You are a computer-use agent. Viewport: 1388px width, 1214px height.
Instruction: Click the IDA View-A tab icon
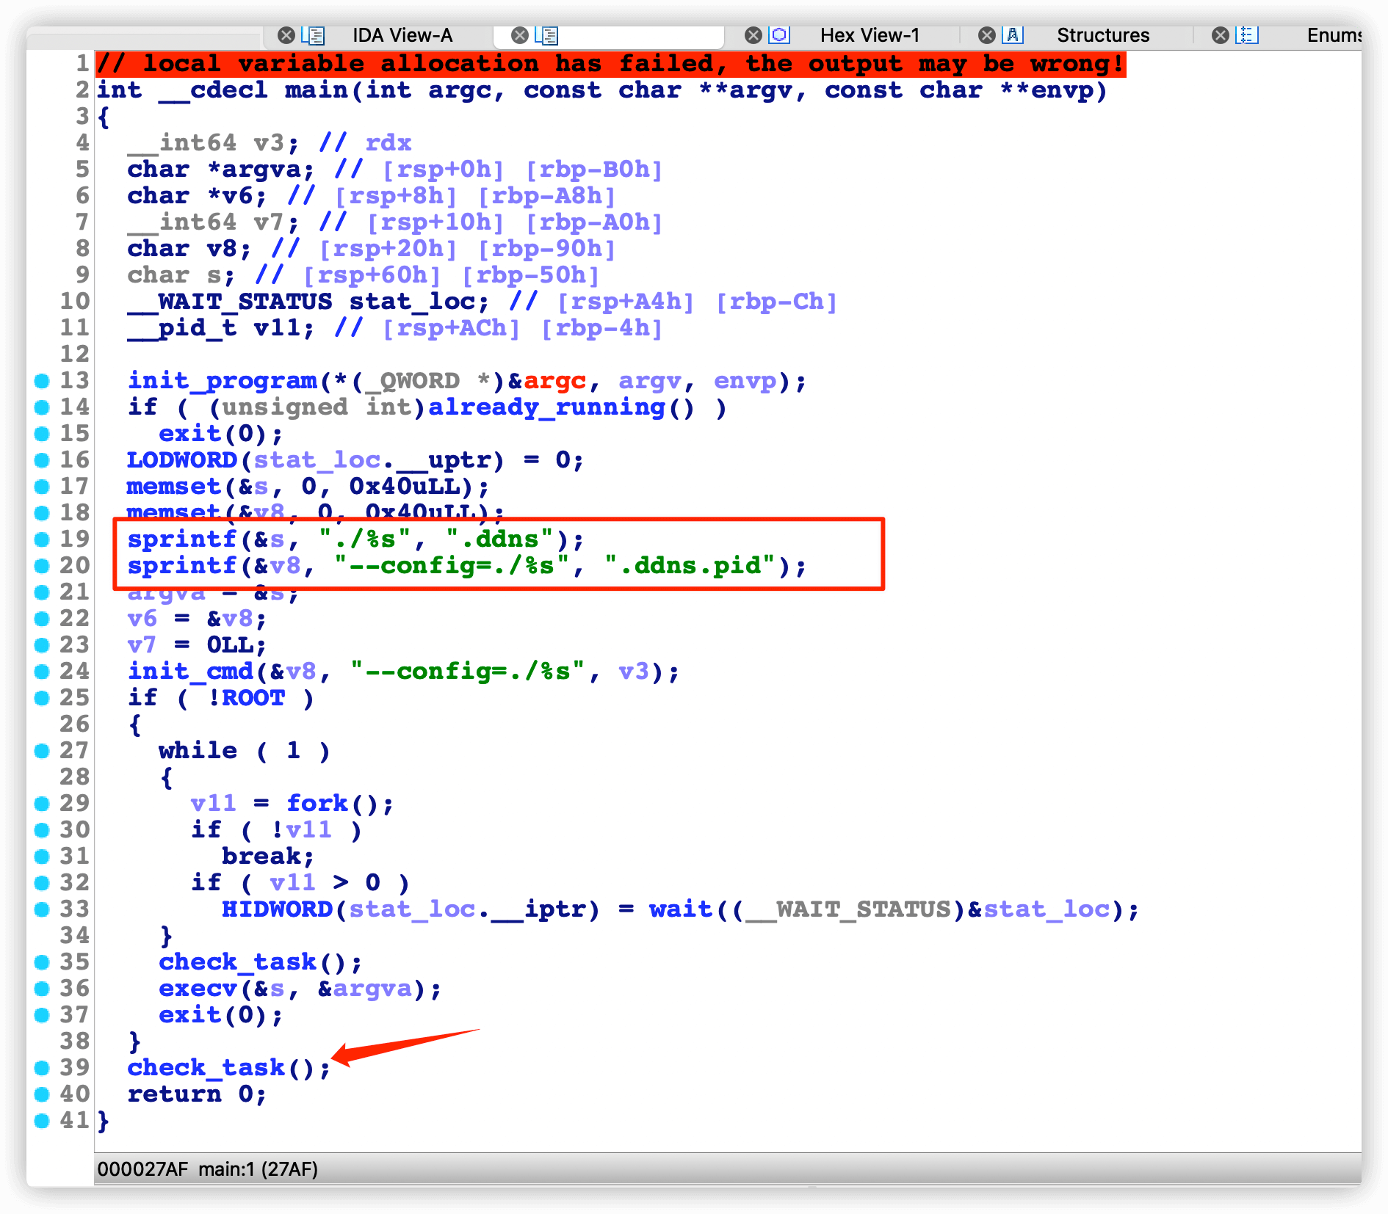[314, 35]
